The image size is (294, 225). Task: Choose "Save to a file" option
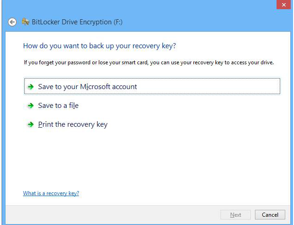(58, 106)
